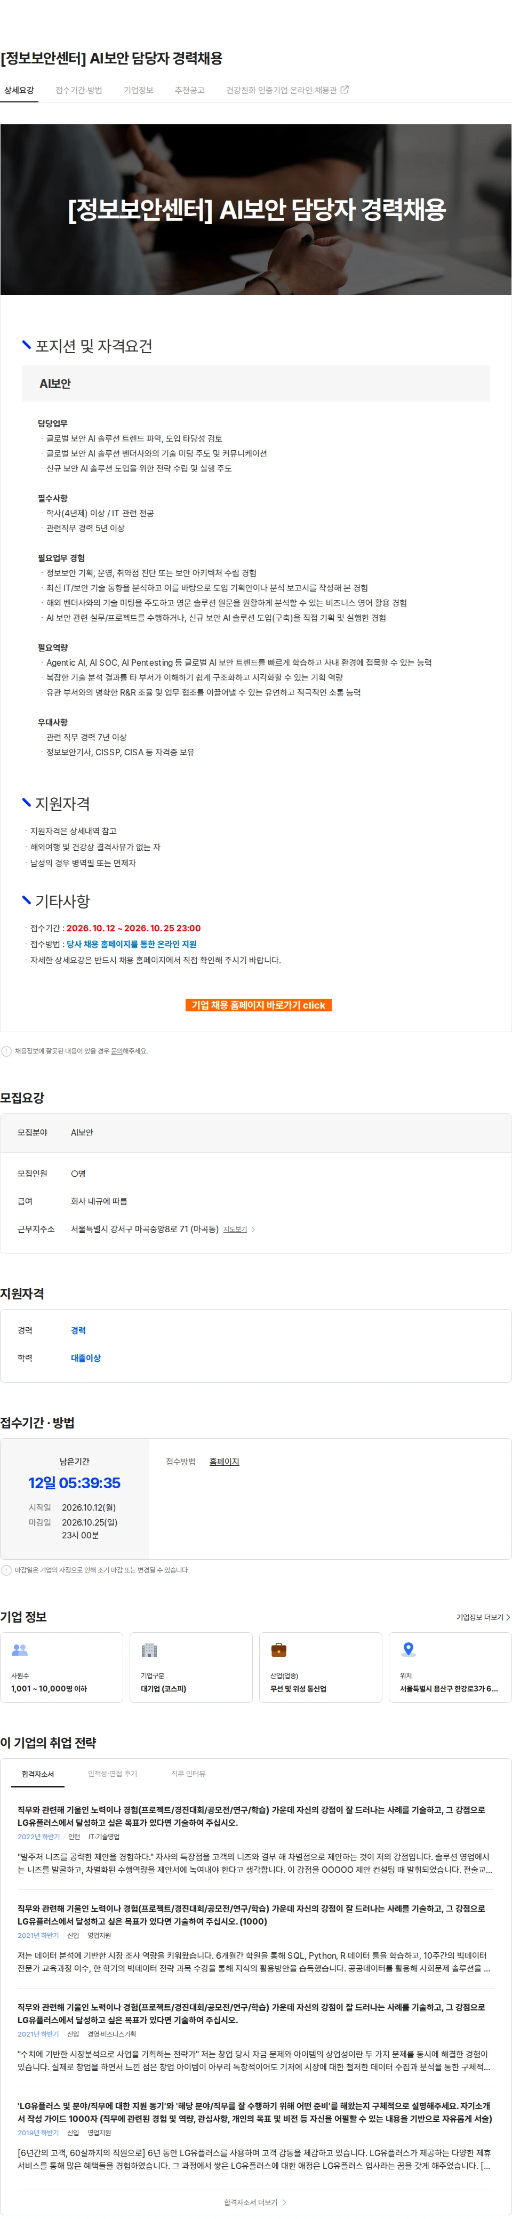Click the 산업(업종) briefcase icon
512x2219 pixels.
(x=278, y=1650)
